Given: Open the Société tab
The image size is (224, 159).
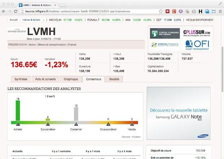Looking at the screenshot, I should (x=114, y=79).
